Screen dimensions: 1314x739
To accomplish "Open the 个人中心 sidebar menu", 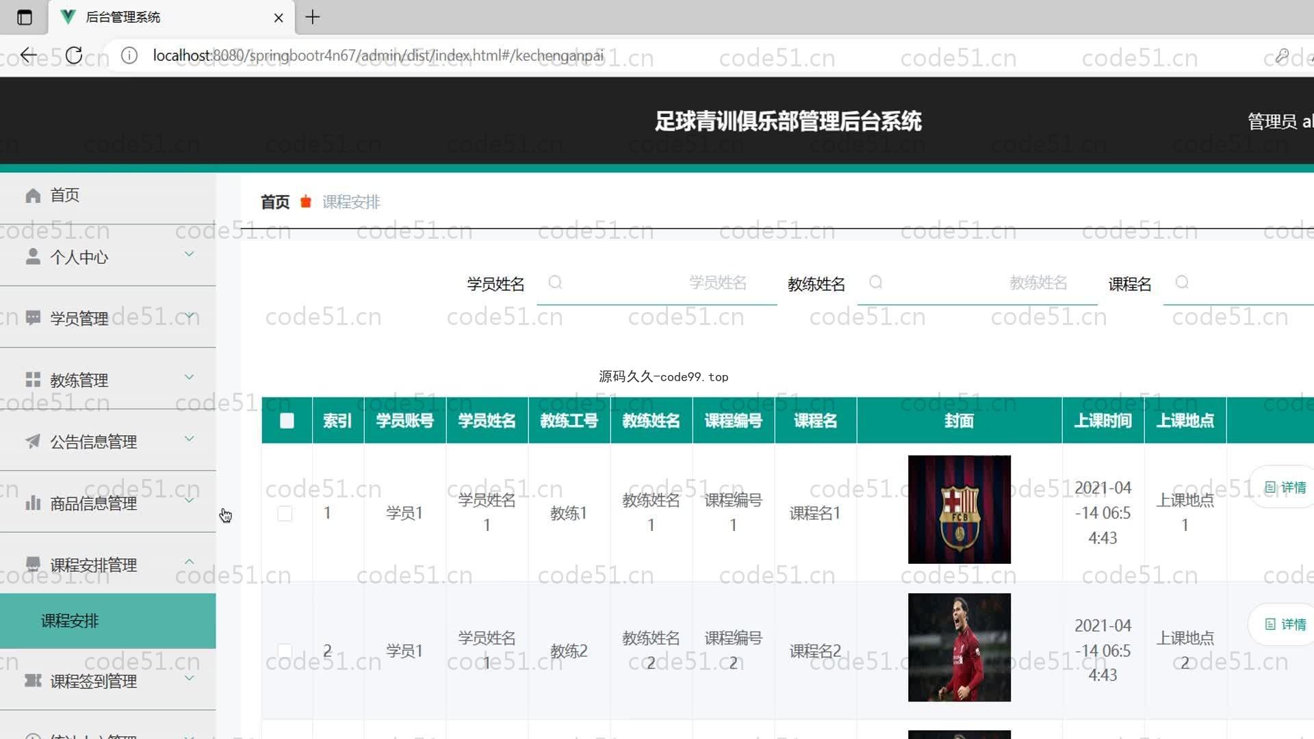I will [108, 257].
